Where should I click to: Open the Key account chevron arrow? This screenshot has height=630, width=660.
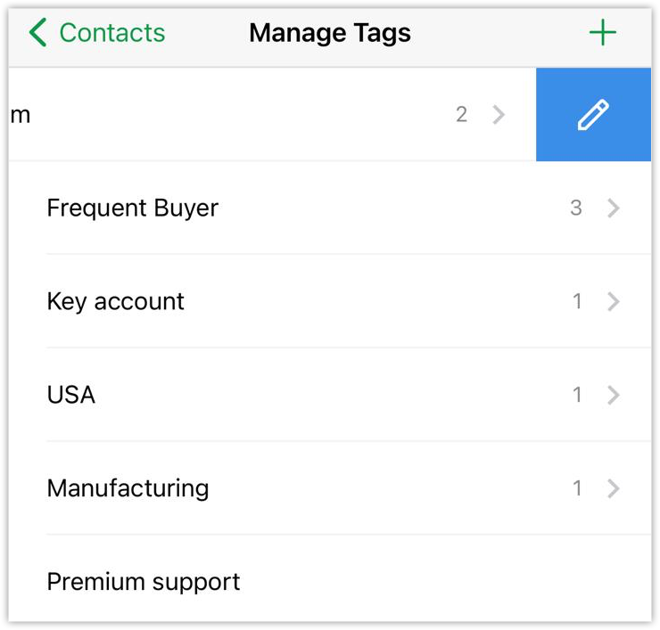click(x=613, y=302)
